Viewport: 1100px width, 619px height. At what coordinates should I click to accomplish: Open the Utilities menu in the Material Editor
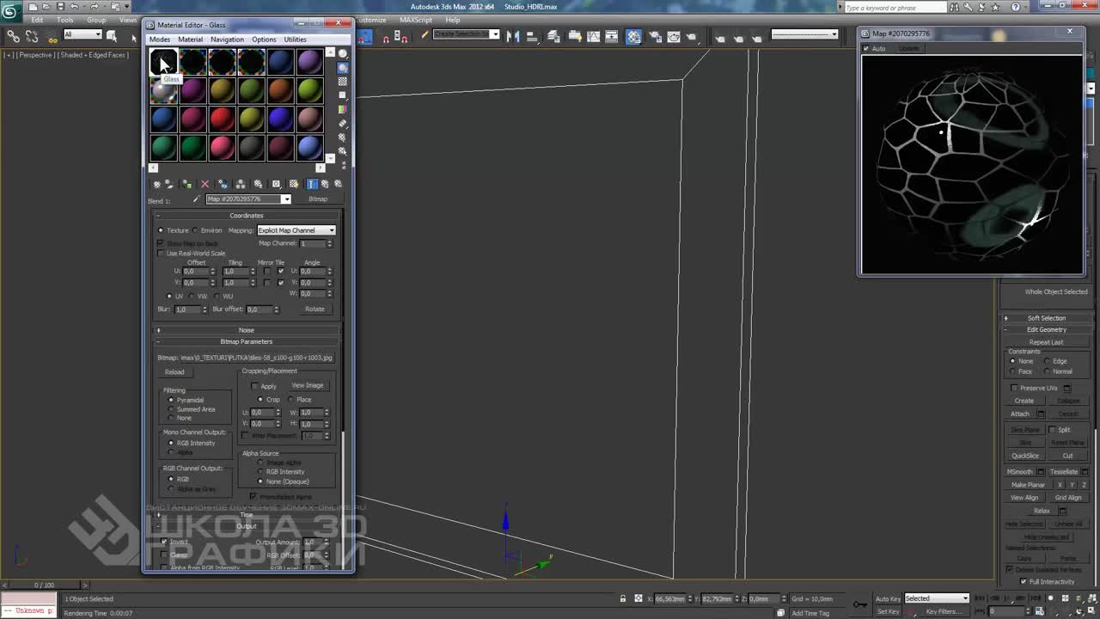(x=295, y=40)
